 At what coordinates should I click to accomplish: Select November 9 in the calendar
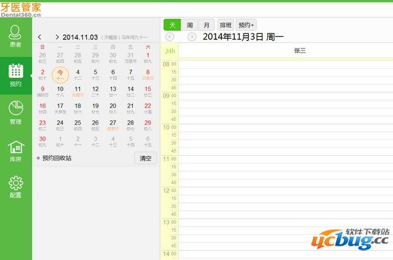pos(43,92)
